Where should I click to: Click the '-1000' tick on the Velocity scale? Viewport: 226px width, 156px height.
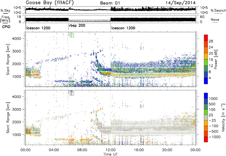[214, 137]
